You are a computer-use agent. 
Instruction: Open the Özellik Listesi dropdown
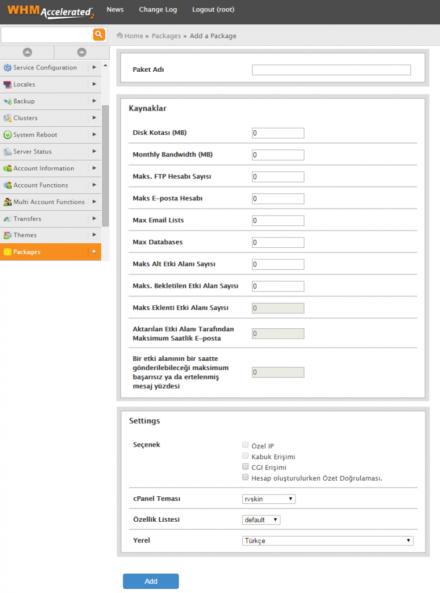[x=261, y=519]
